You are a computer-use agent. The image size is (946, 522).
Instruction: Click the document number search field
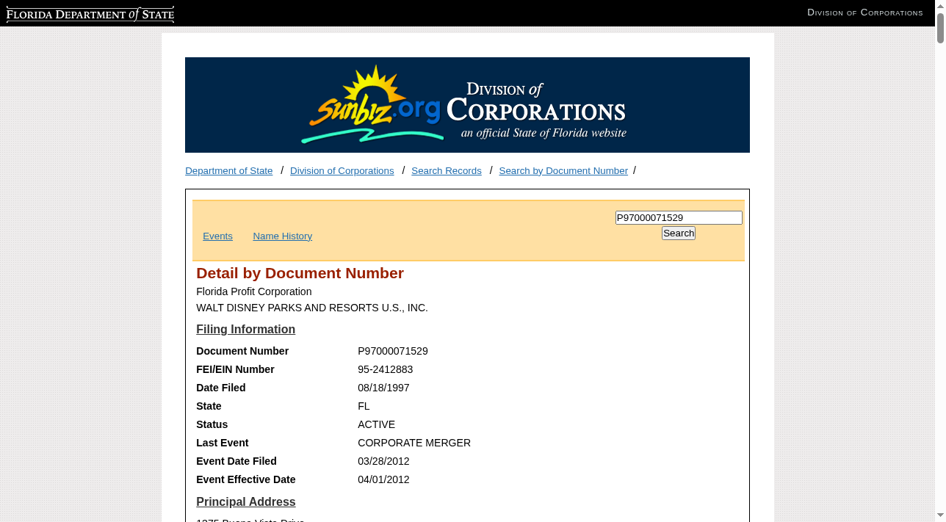pyautogui.click(x=679, y=218)
